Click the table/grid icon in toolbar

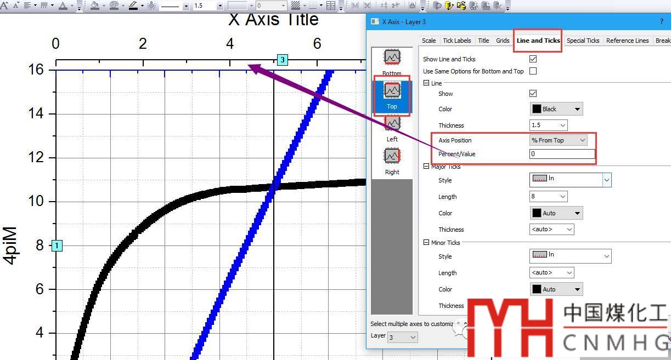tap(331, 5)
